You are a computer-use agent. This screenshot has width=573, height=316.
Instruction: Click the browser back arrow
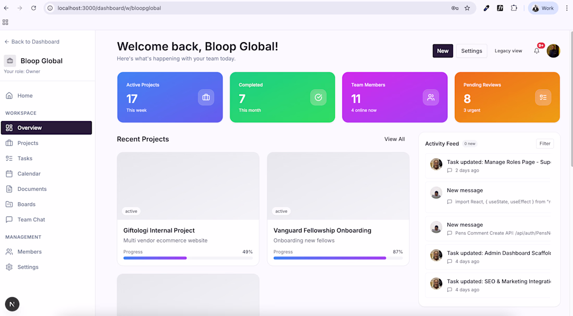6,8
